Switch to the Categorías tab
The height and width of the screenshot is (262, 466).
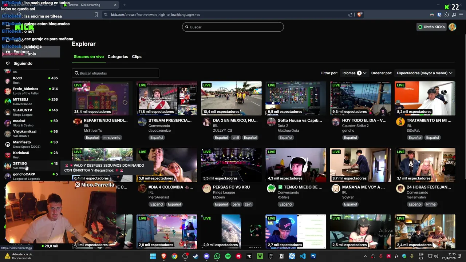(x=118, y=57)
